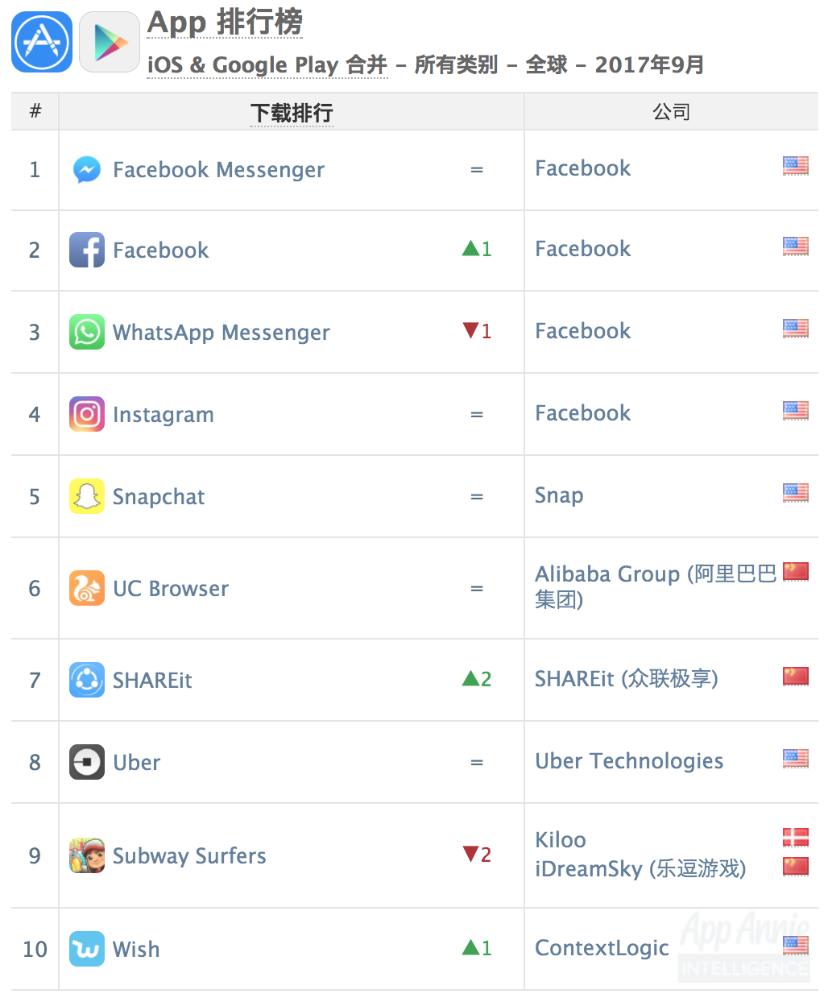Click the 公司 column header
The width and height of the screenshot is (828, 1002).
(671, 112)
